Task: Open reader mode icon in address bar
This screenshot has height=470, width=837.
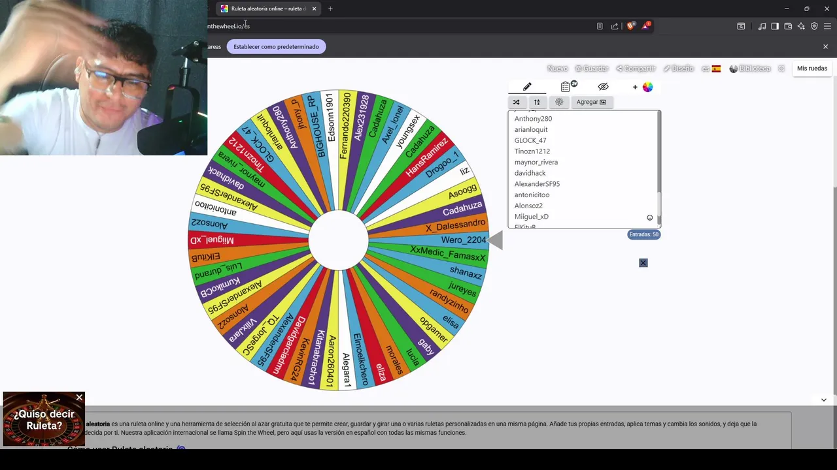Action: point(600,26)
